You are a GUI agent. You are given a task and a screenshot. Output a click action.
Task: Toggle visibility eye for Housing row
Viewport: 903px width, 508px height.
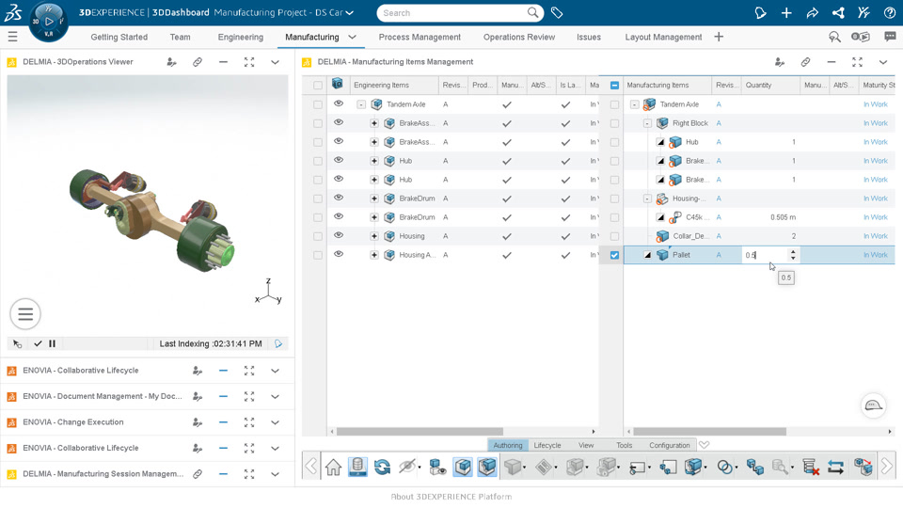point(338,235)
